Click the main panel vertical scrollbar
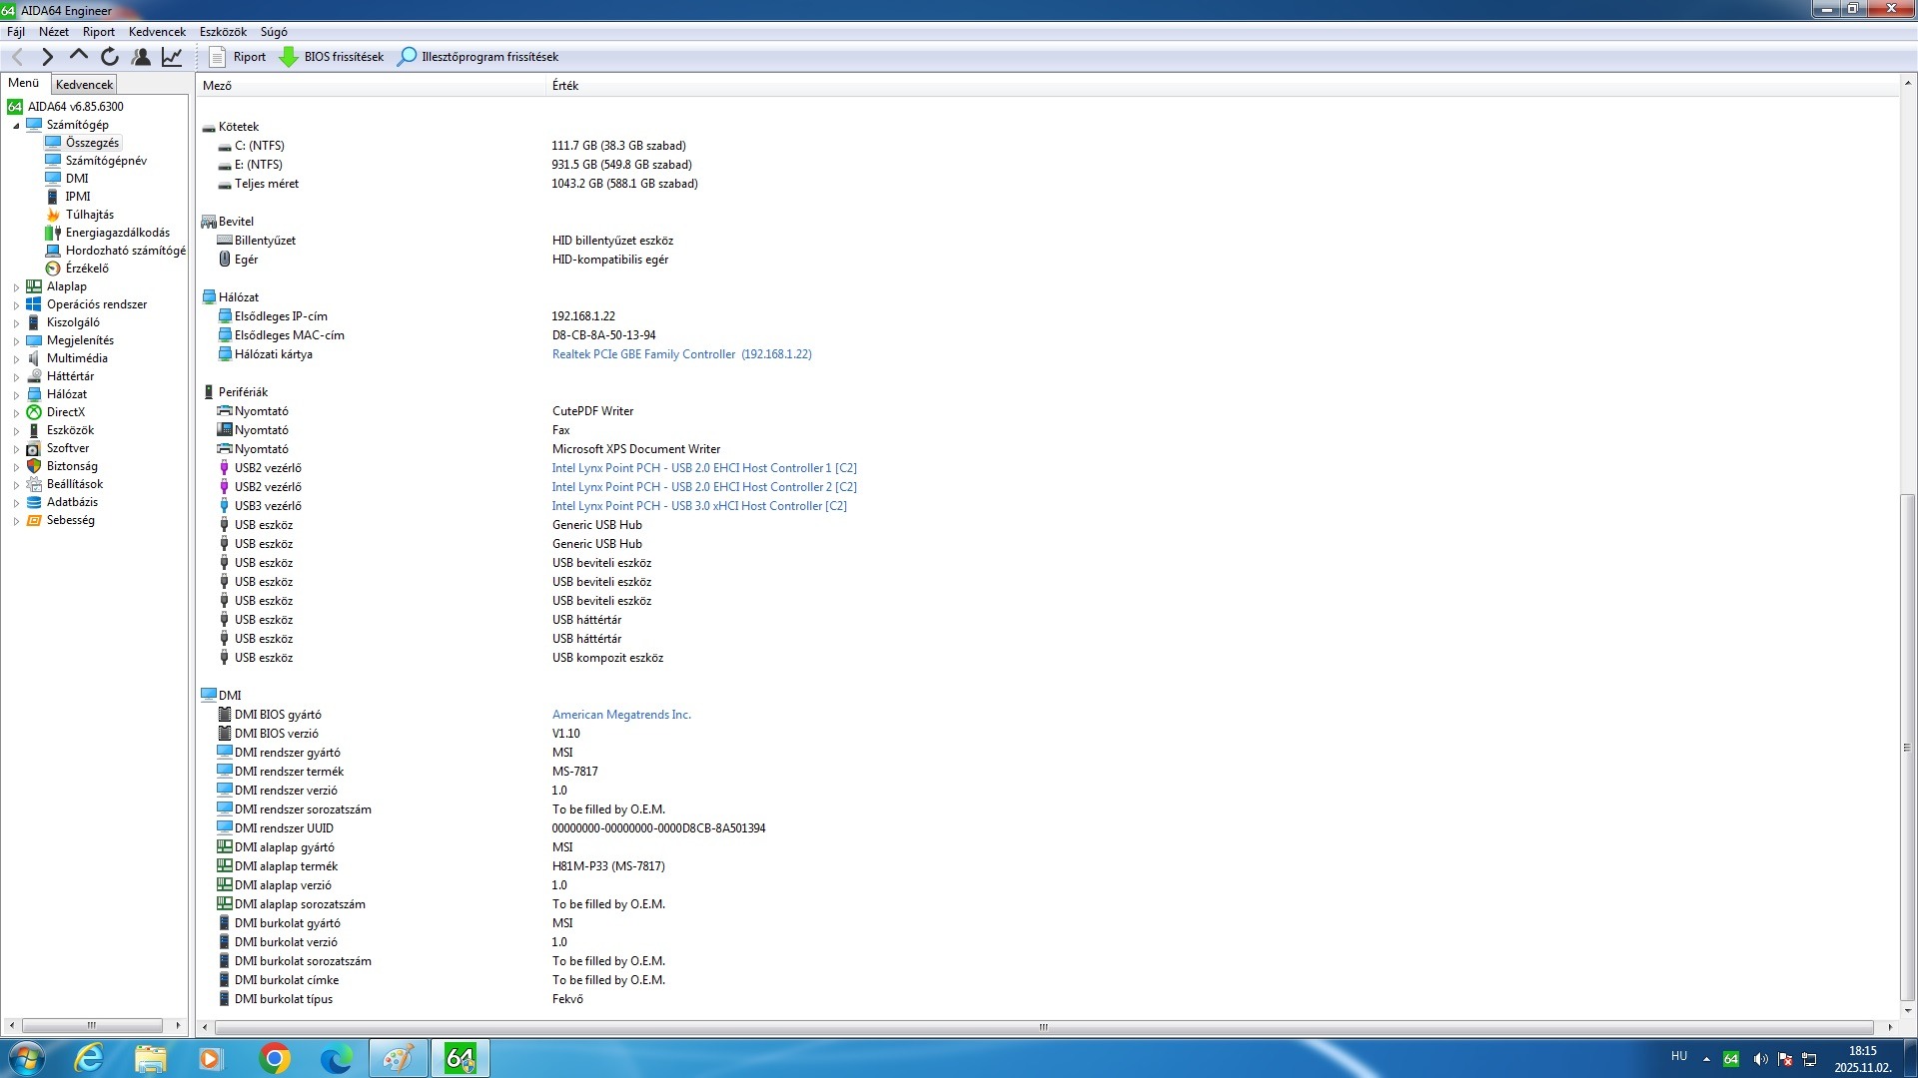Image resolution: width=1918 pixels, height=1078 pixels. click(1907, 749)
